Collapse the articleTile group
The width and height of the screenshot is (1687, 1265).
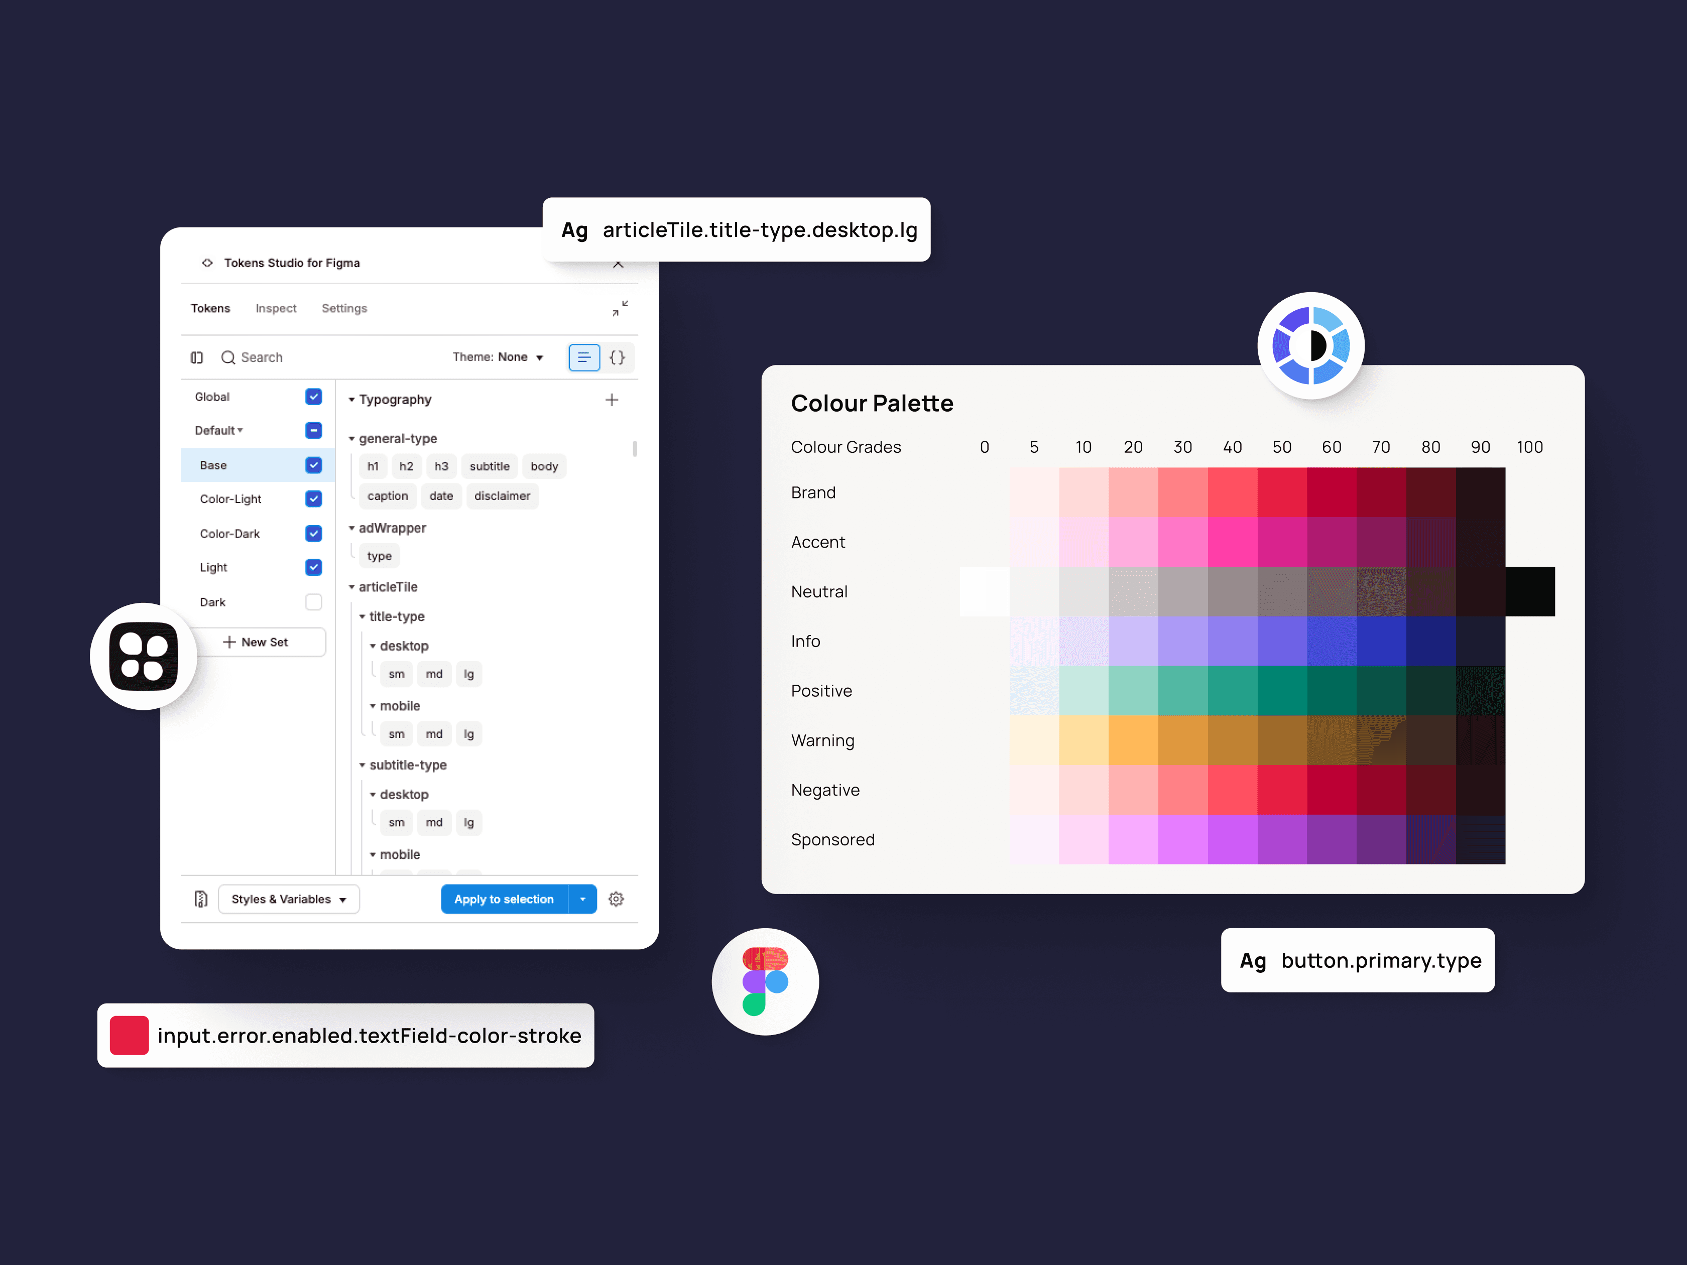pyautogui.click(x=351, y=587)
